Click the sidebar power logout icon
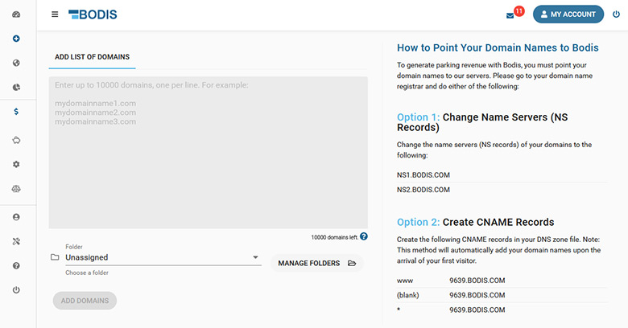 [x=16, y=290]
